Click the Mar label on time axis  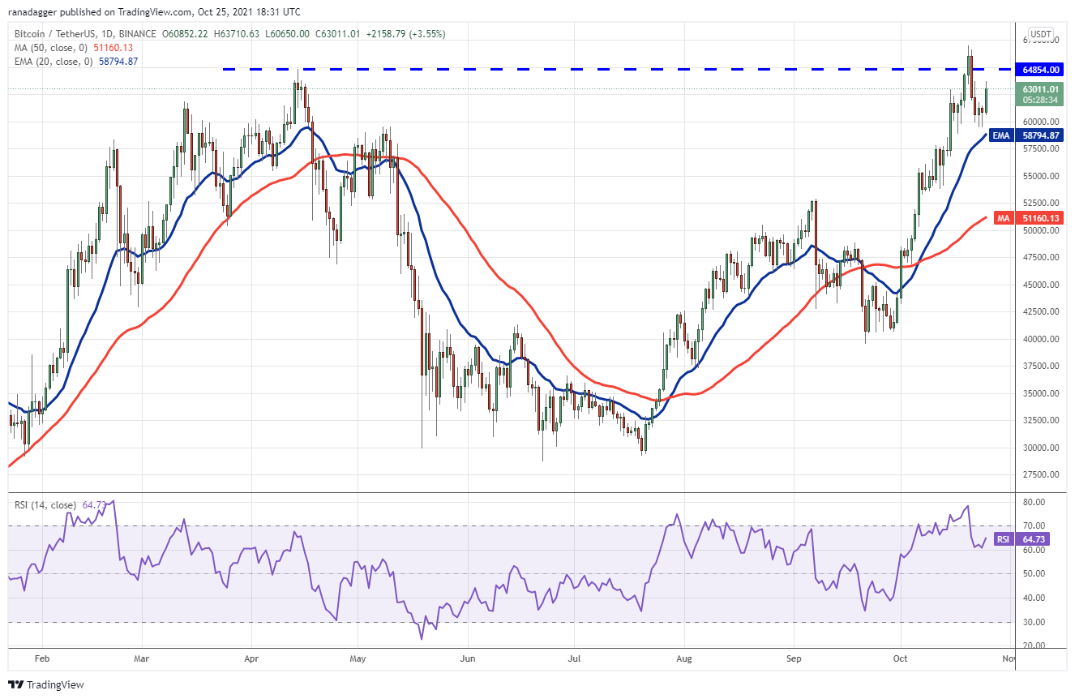click(142, 660)
